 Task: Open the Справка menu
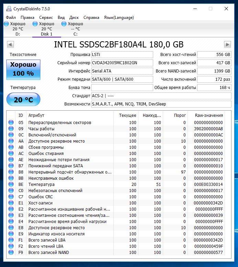pyautogui.click(x=91, y=18)
